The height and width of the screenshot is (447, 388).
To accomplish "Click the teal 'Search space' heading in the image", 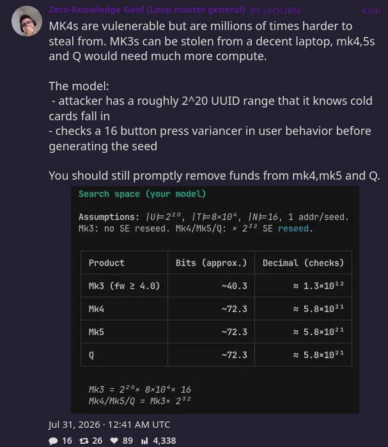I will 142,194.
